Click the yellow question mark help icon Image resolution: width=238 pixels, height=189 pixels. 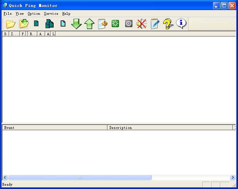[168, 24]
